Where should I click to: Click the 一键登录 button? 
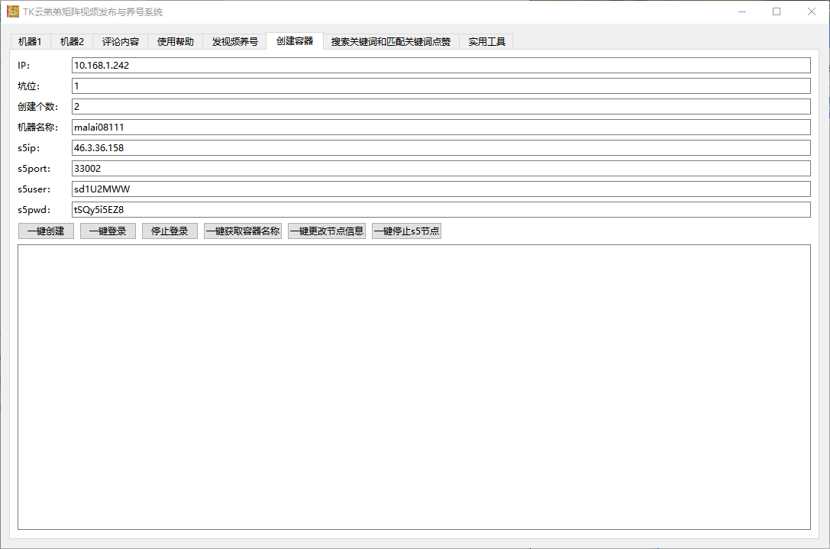pyautogui.click(x=108, y=231)
